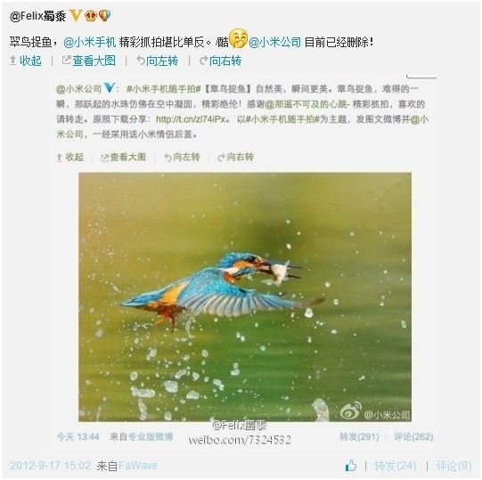Rotate image left with top 向左转
Viewport: 482px width, 480px height.
click(157, 61)
